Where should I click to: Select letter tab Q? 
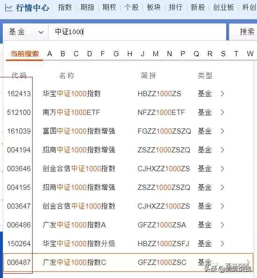(196, 54)
